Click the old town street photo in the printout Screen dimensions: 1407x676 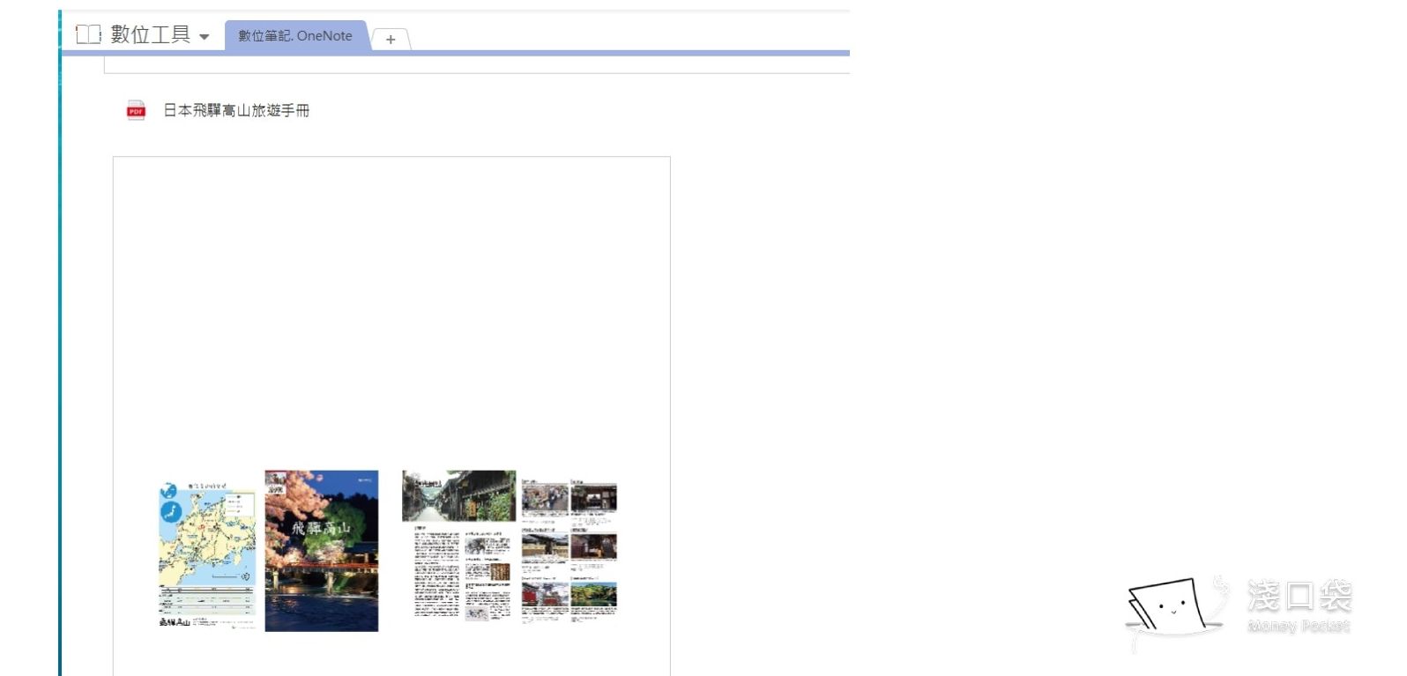458,495
